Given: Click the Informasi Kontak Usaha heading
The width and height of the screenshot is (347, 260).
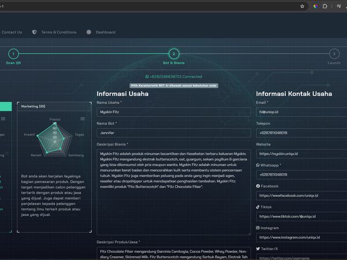Looking at the screenshot, I should [294, 94].
